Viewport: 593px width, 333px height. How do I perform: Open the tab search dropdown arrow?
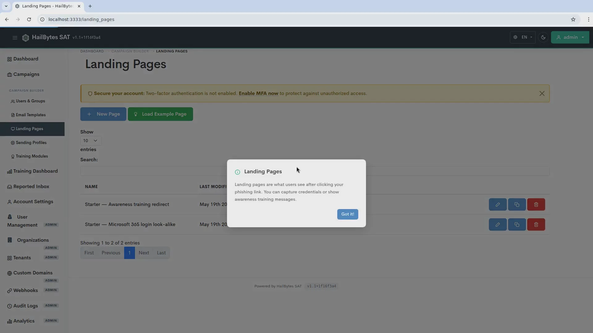(x=6, y=6)
